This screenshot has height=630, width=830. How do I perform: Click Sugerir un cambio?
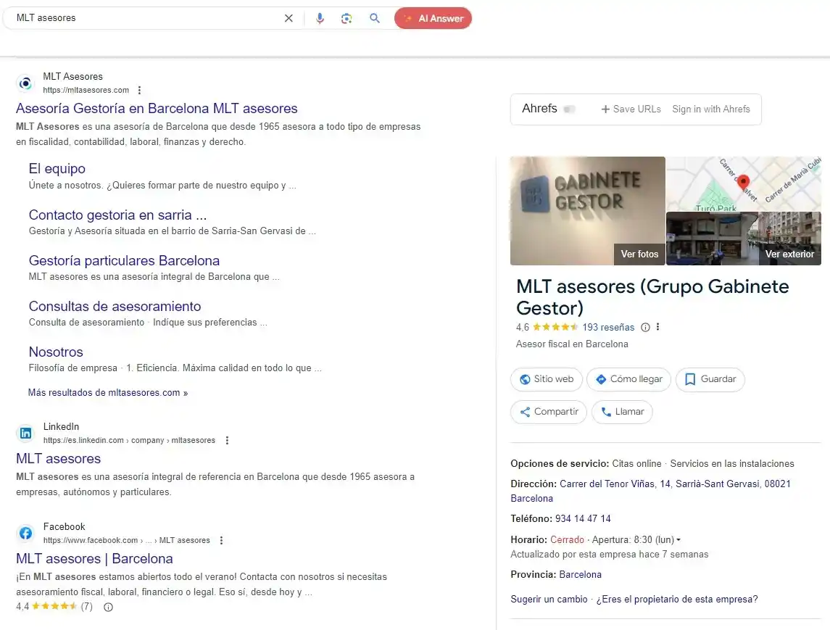549,600
